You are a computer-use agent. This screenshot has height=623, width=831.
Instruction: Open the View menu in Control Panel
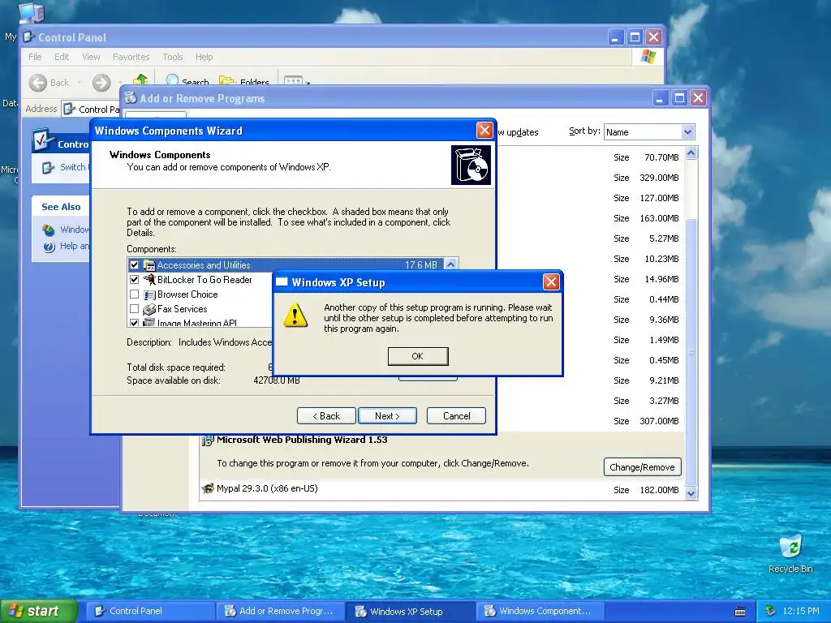(91, 57)
